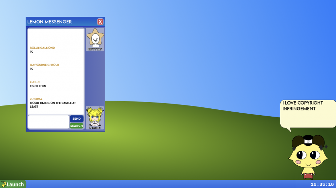This screenshot has width=336, height=188.
Task: Click the CHYYYAT star avatar icon
Action: click(95, 38)
